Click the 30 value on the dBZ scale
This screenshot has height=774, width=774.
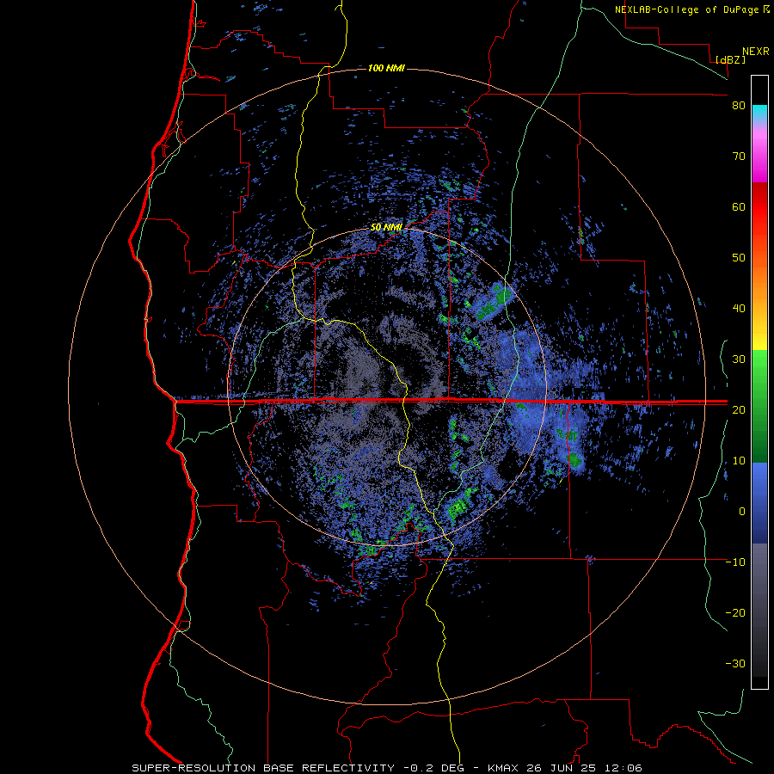[x=739, y=359]
